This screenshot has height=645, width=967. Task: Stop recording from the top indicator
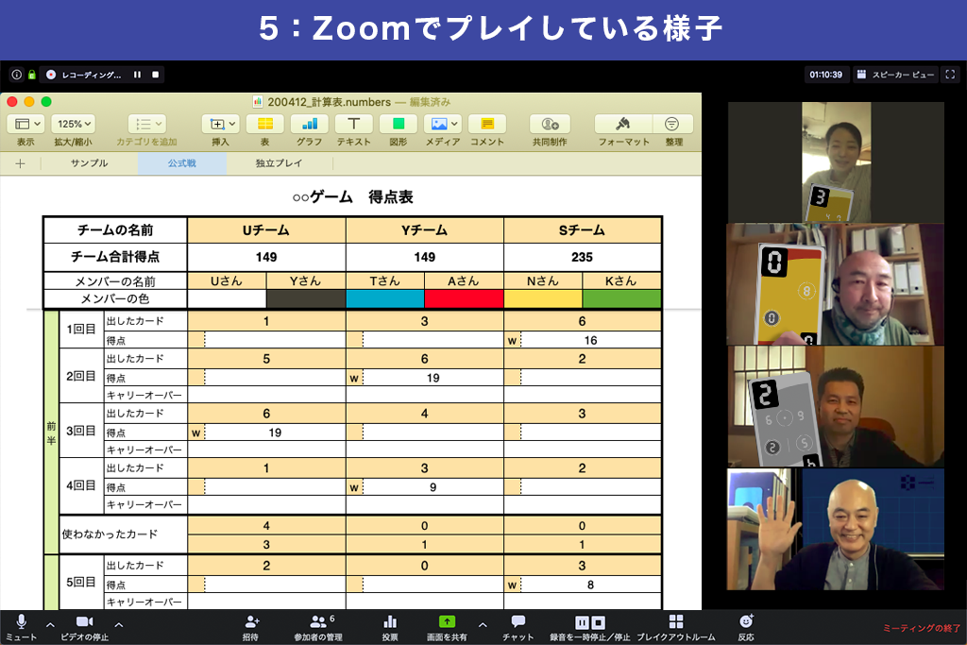click(156, 75)
